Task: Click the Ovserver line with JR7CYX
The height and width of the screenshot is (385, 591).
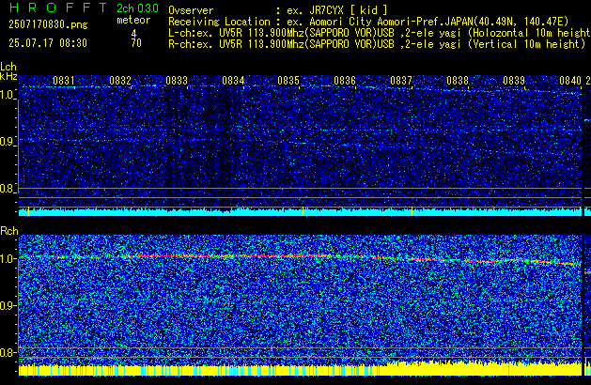Action: [278, 10]
